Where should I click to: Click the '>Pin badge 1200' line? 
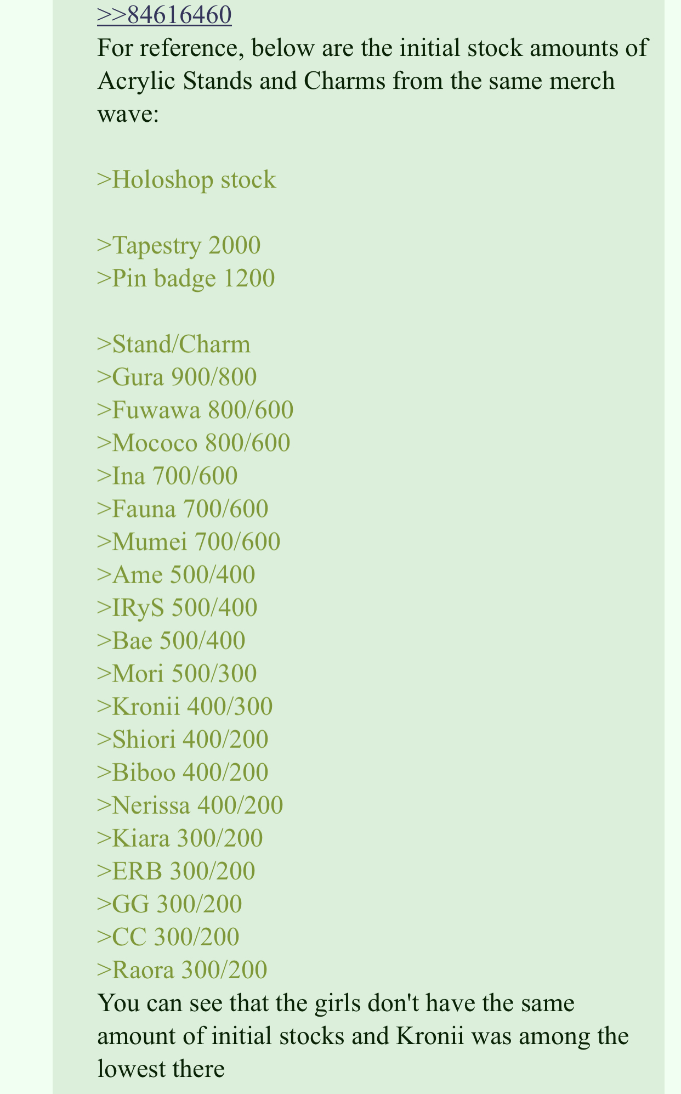coord(186,278)
